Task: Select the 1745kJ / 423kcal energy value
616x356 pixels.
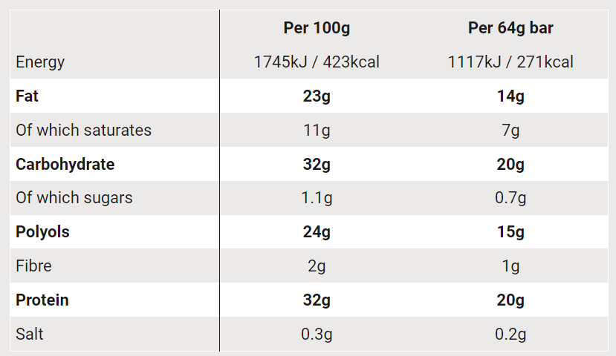Action: pos(317,62)
